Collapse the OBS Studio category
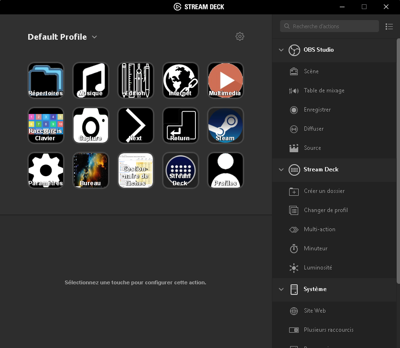400x348 pixels. (x=281, y=50)
